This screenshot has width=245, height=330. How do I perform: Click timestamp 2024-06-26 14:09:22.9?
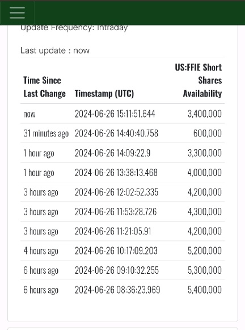[x=113, y=153]
